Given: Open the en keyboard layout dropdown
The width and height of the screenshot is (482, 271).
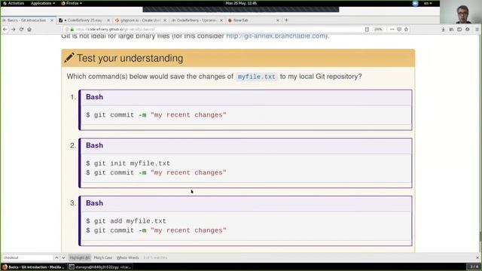Looking at the screenshot, I should coord(428,3).
